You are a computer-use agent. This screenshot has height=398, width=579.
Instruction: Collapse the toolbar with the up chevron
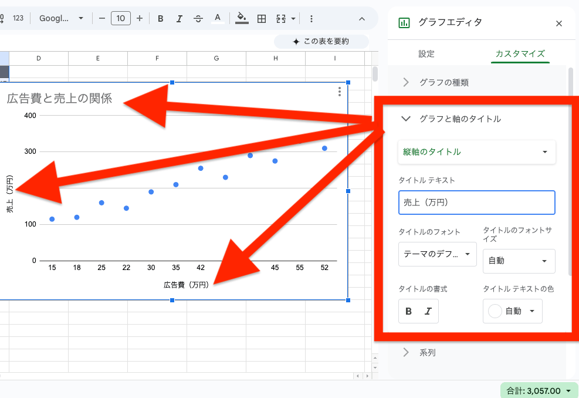tap(362, 18)
